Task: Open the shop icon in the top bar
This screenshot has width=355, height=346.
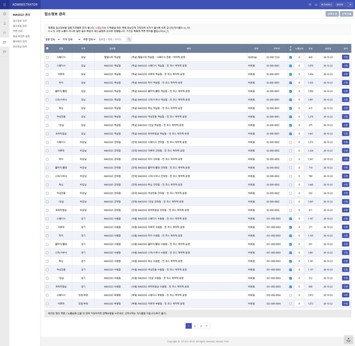Action: [310, 5]
